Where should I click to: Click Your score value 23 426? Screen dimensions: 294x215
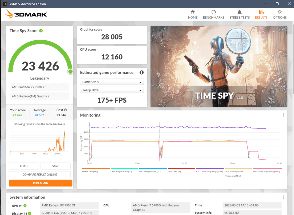[17, 115]
